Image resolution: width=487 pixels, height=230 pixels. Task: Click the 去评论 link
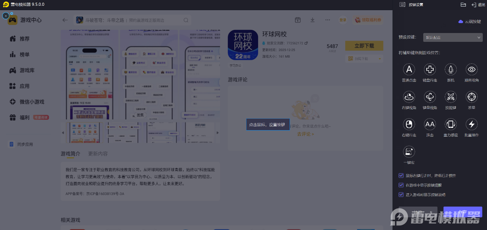pos(305,134)
